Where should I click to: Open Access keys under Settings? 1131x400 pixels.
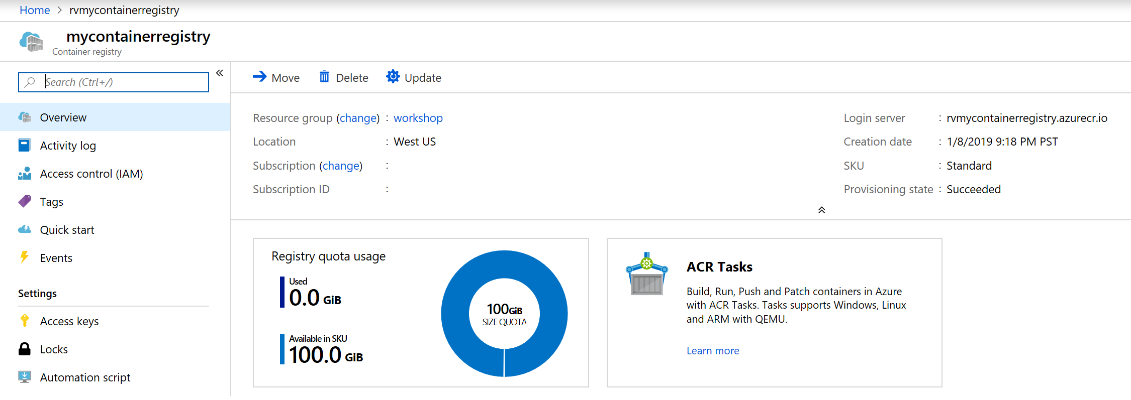[x=115, y=321]
